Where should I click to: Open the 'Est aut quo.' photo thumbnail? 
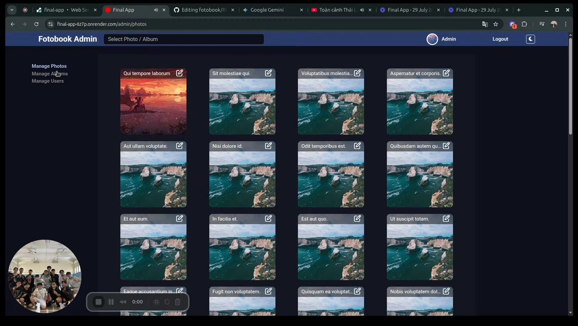(331, 251)
